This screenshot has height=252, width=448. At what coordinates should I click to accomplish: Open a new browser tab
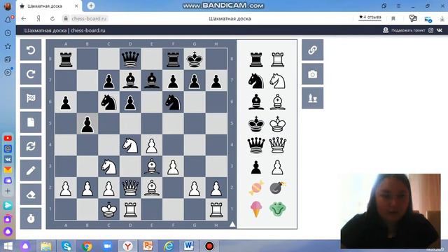click(91, 6)
